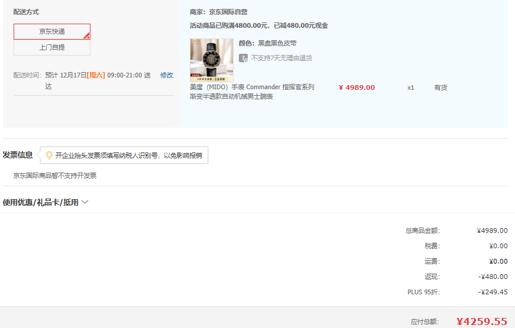Click quantity x1 text
This screenshot has width=515, height=328.
[x=410, y=87]
